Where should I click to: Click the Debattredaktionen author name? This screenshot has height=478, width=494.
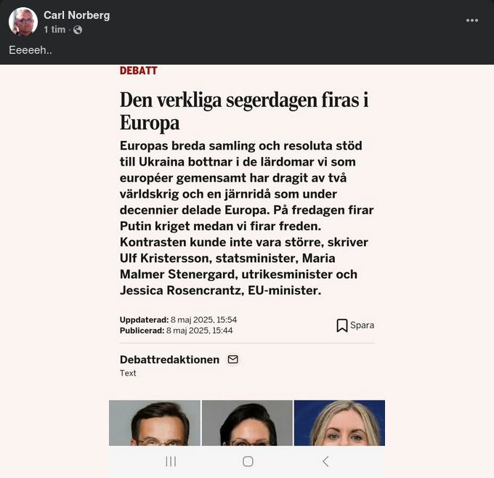[x=169, y=360]
